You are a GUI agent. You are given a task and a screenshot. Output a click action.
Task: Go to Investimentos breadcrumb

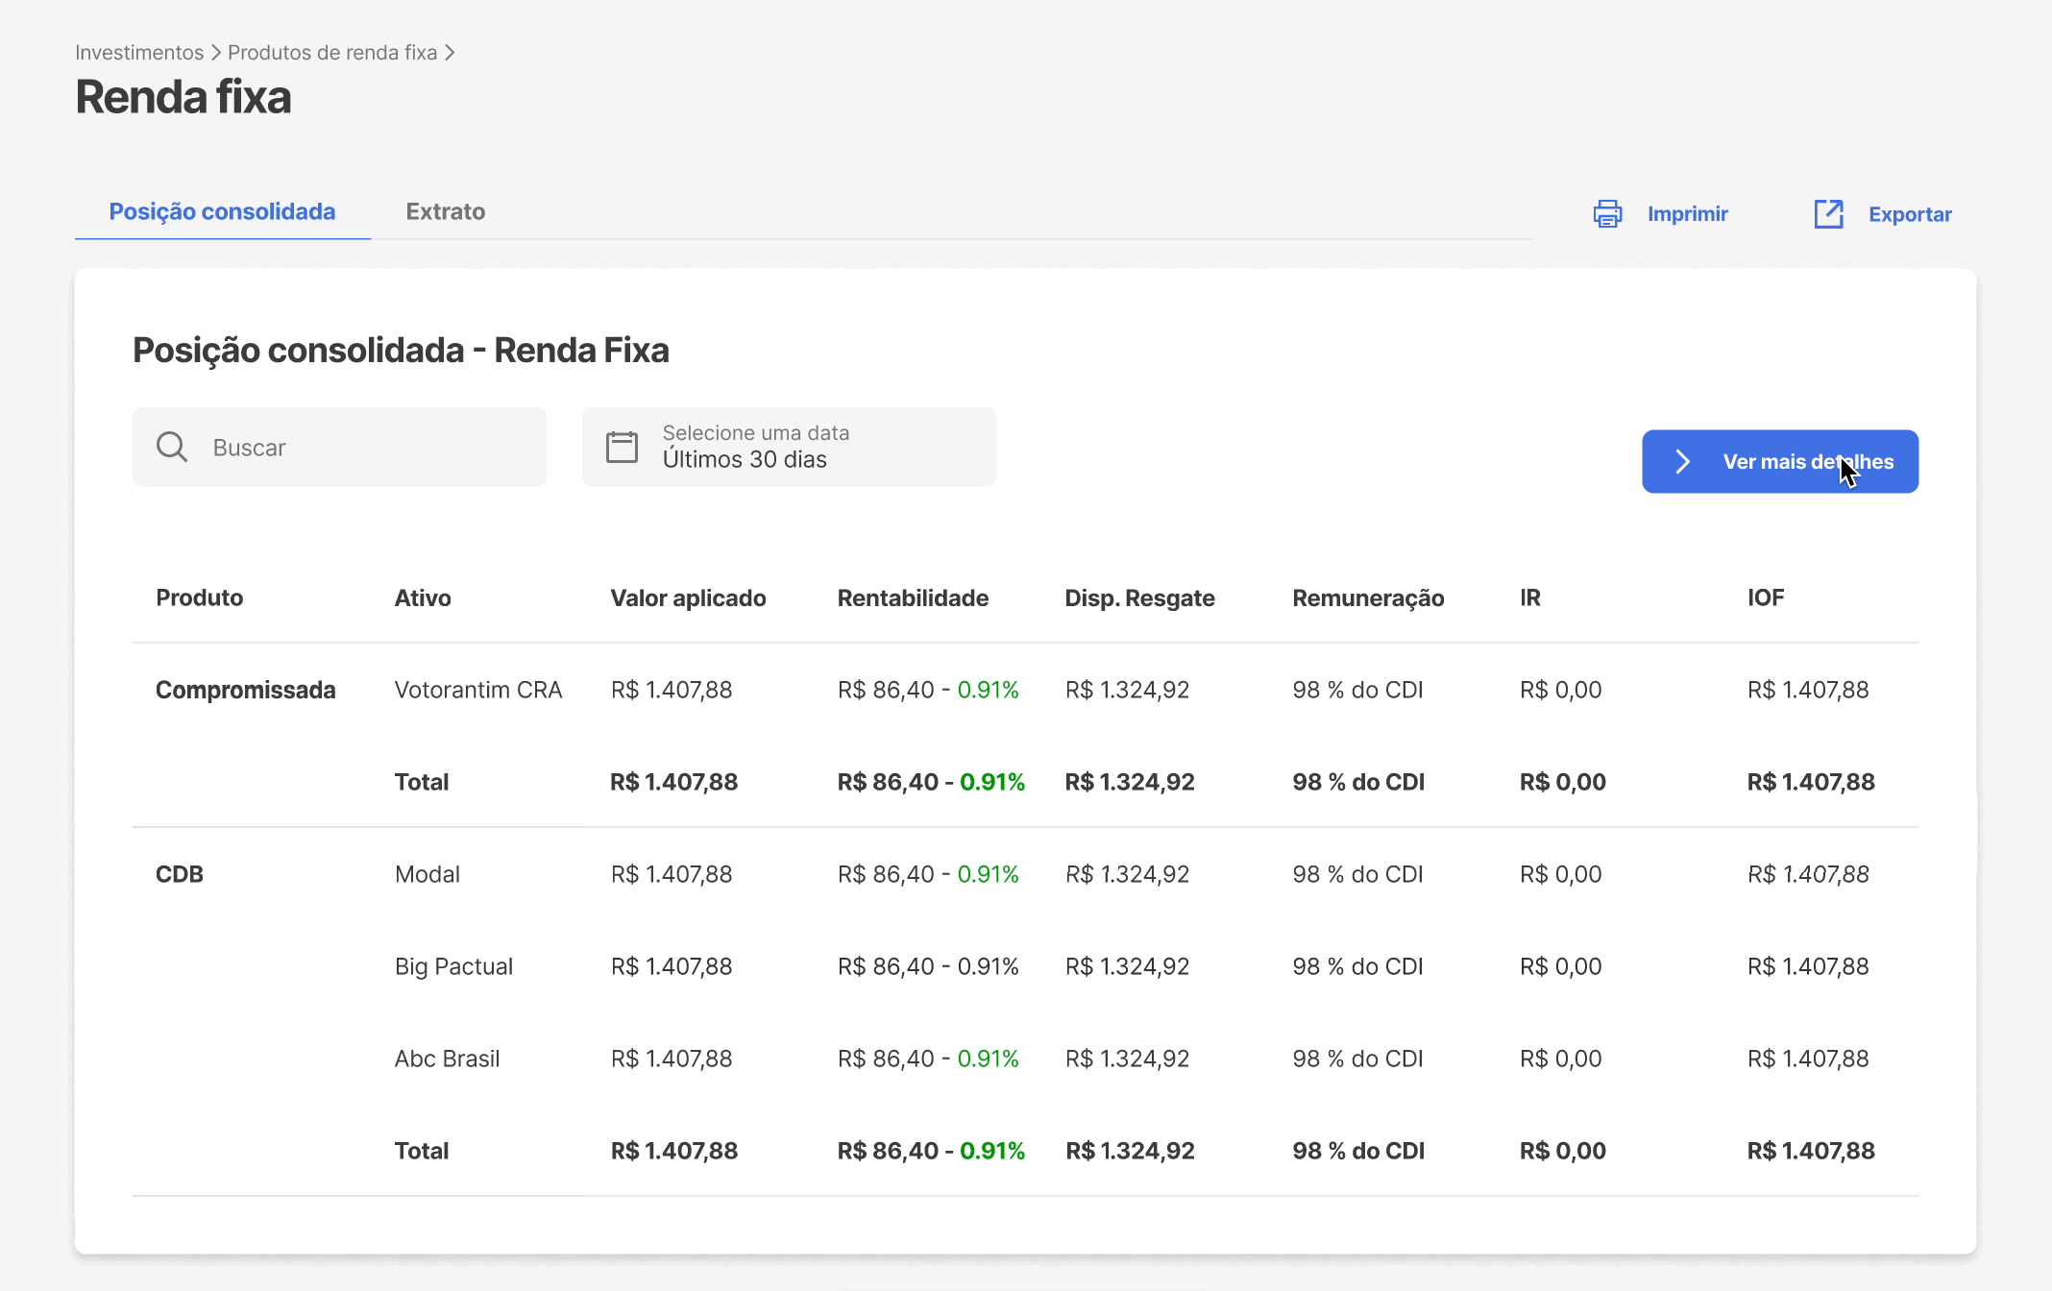[x=139, y=53]
